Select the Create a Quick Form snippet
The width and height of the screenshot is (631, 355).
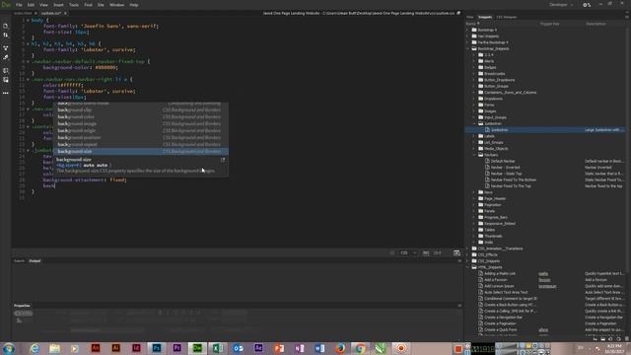coord(500,329)
